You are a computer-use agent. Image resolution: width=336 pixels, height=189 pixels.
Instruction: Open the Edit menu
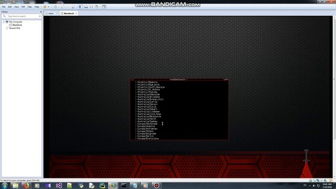(10, 7)
